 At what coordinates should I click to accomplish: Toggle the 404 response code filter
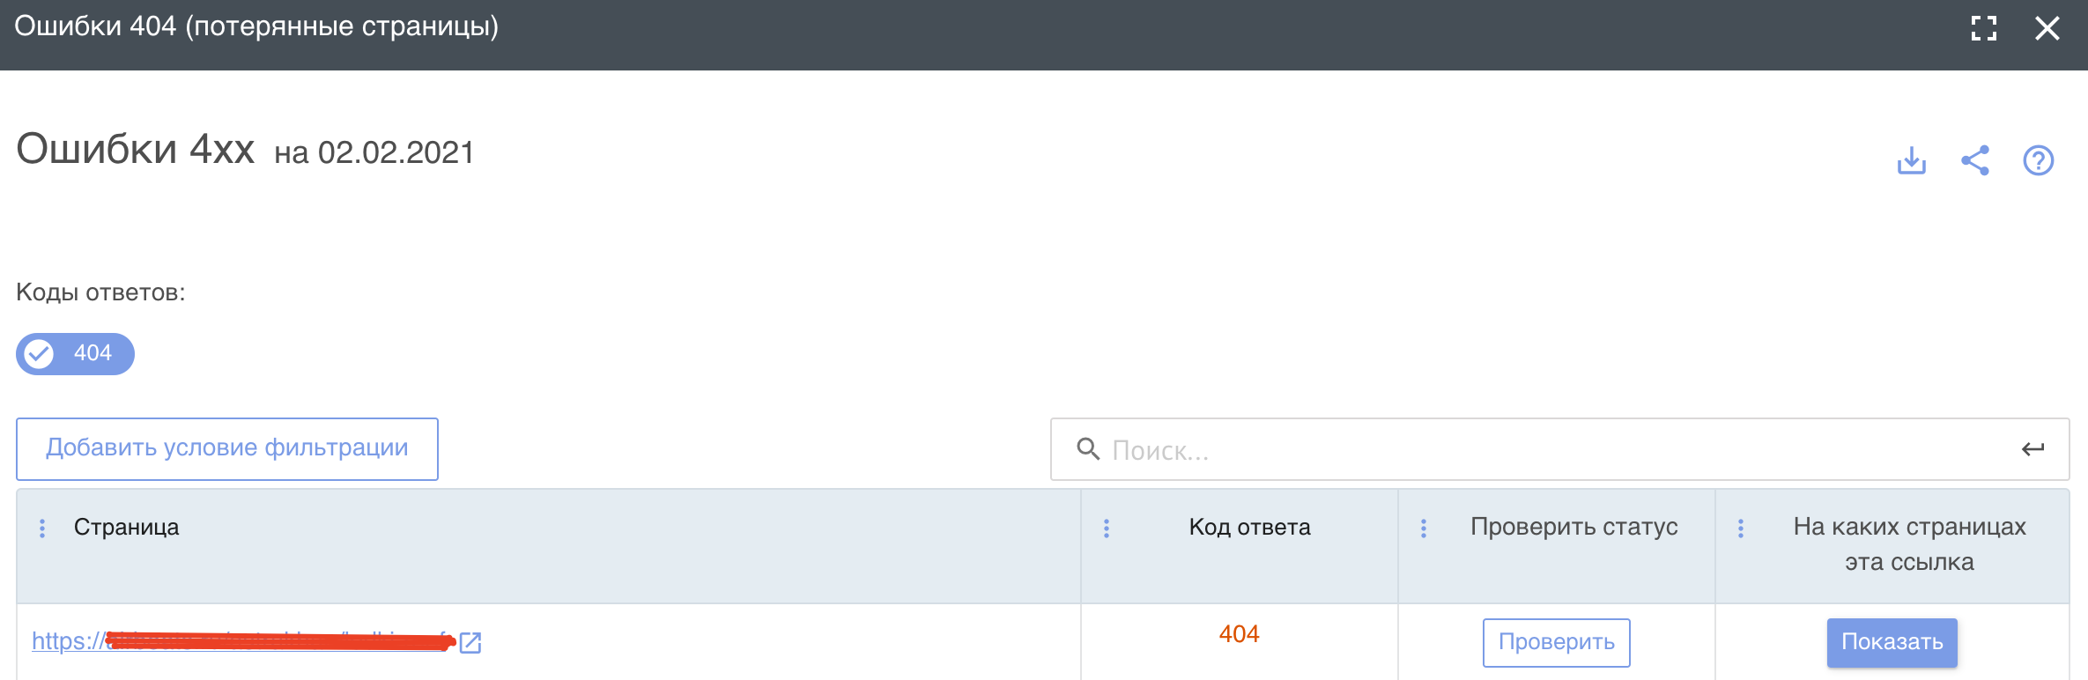coord(75,354)
